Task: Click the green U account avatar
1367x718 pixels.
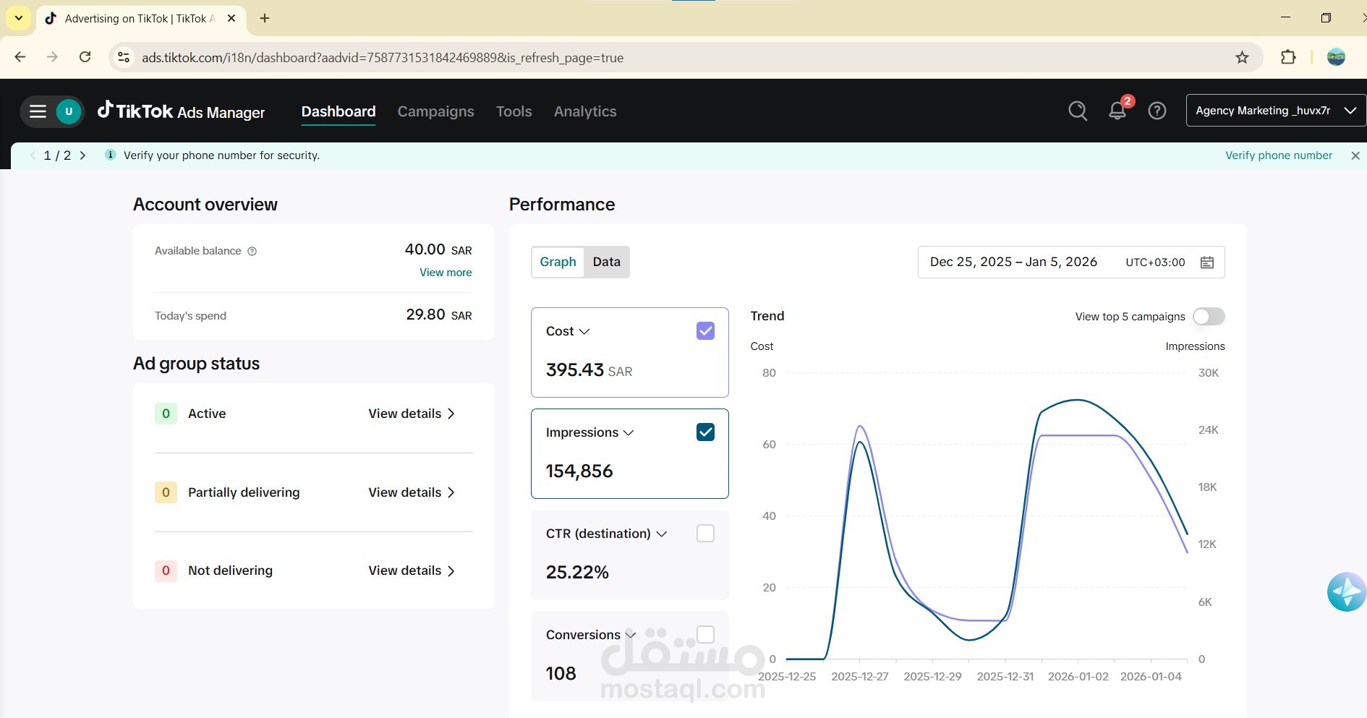Action: click(69, 111)
